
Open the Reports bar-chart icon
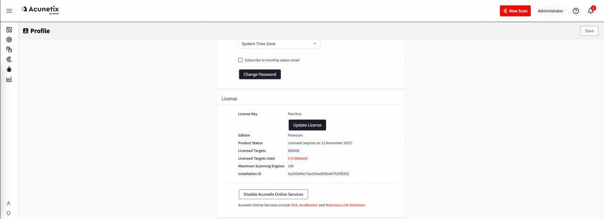point(9,79)
